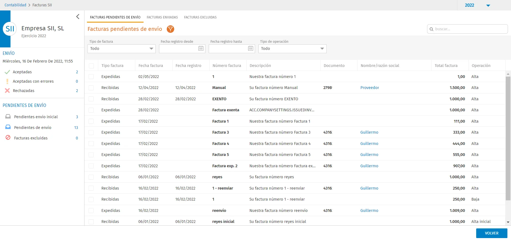This screenshot has width=511, height=240.
Task: Click the blue Pendientes de envío tray icon
Action: click(x=8, y=127)
